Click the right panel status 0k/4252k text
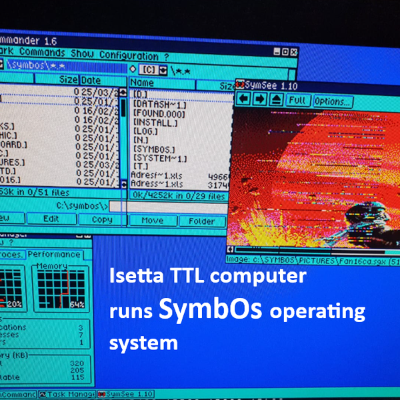The image size is (400, 400). [179, 196]
